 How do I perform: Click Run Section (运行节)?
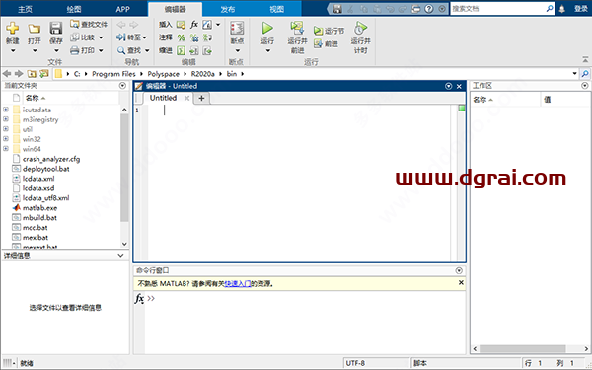(x=330, y=31)
